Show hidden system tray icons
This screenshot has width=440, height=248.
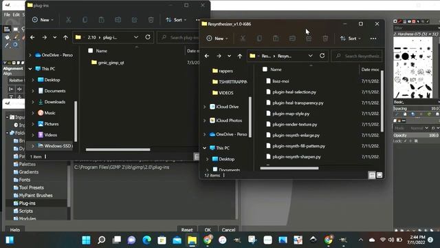(361, 240)
